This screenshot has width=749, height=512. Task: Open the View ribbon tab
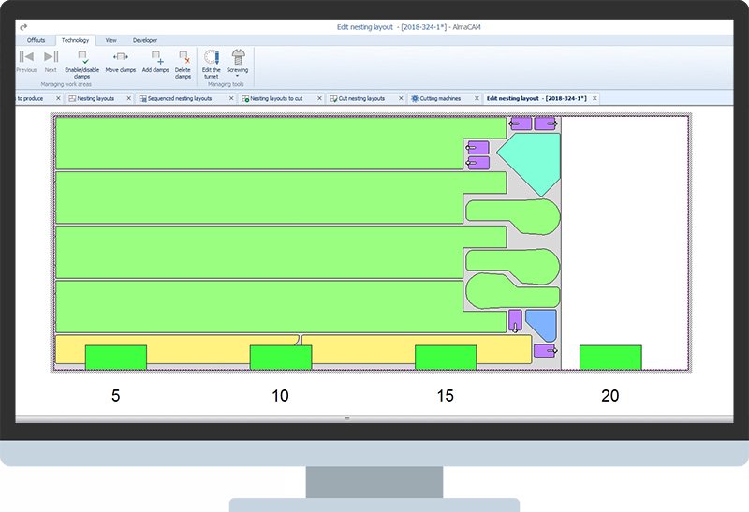pyautogui.click(x=110, y=40)
